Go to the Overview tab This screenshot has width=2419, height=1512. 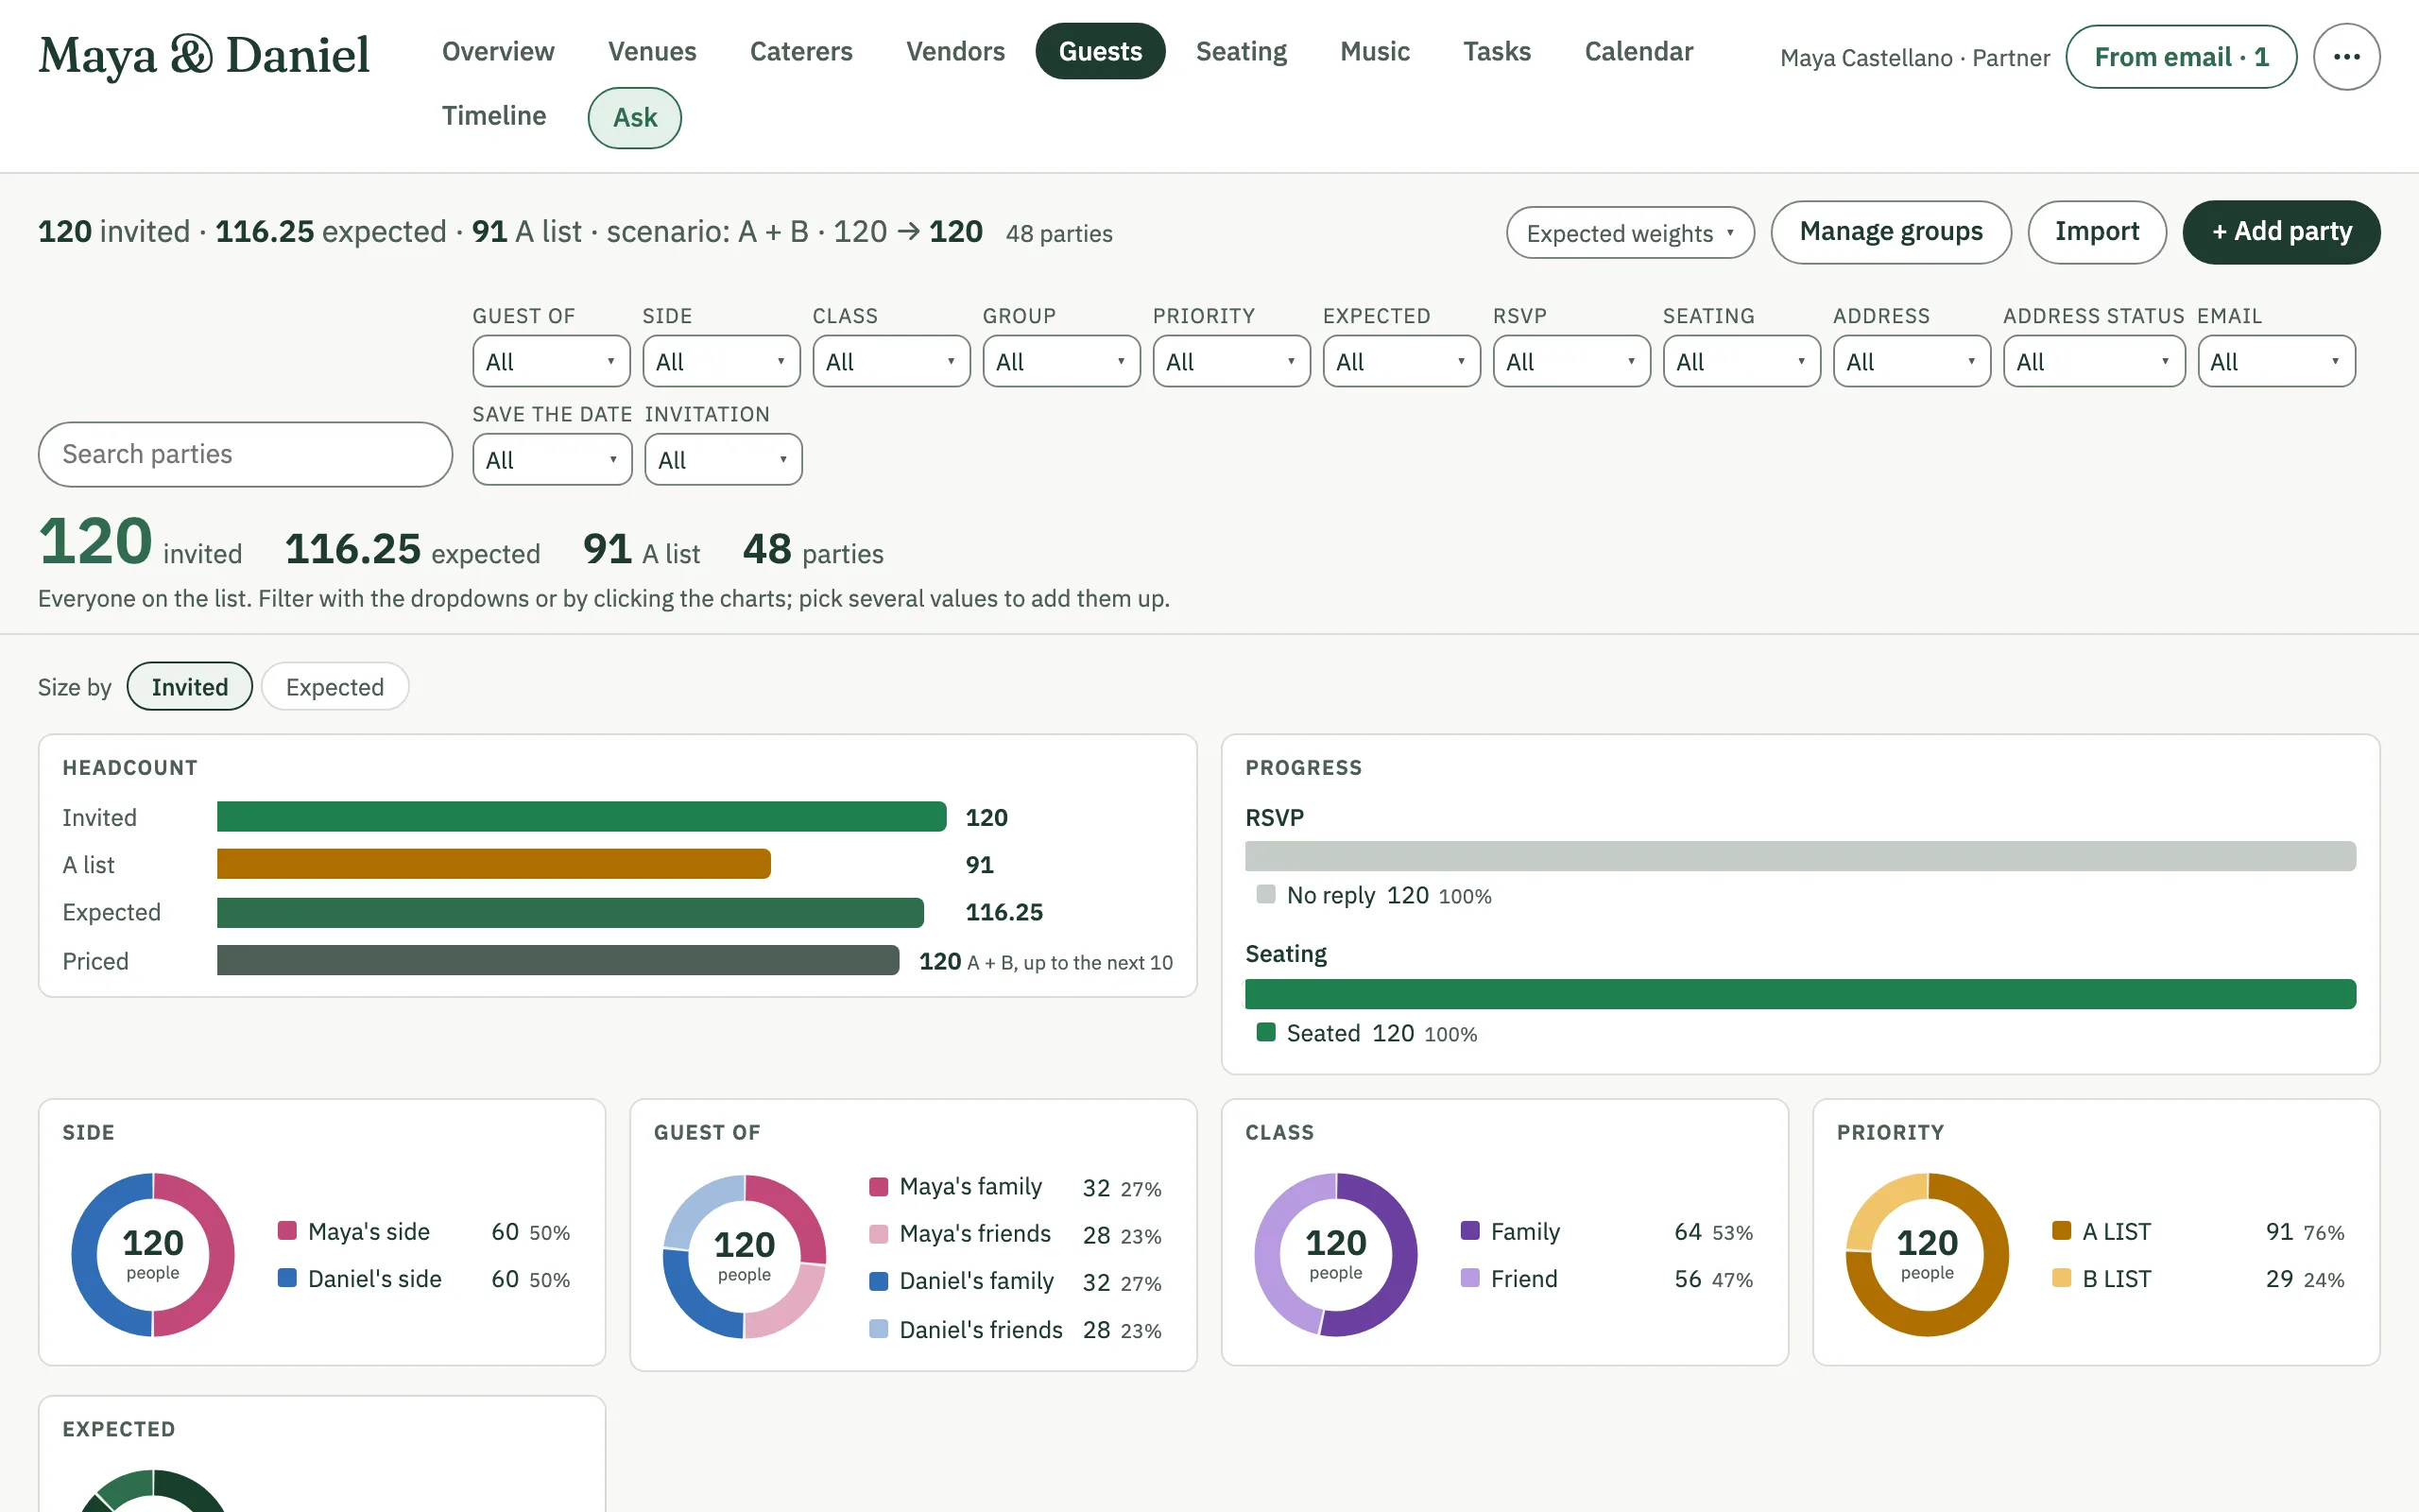[x=498, y=51]
